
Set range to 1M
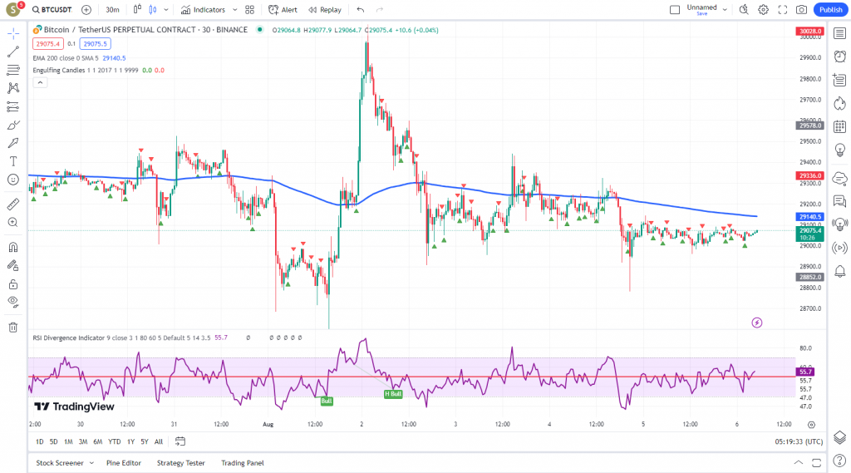click(68, 441)
